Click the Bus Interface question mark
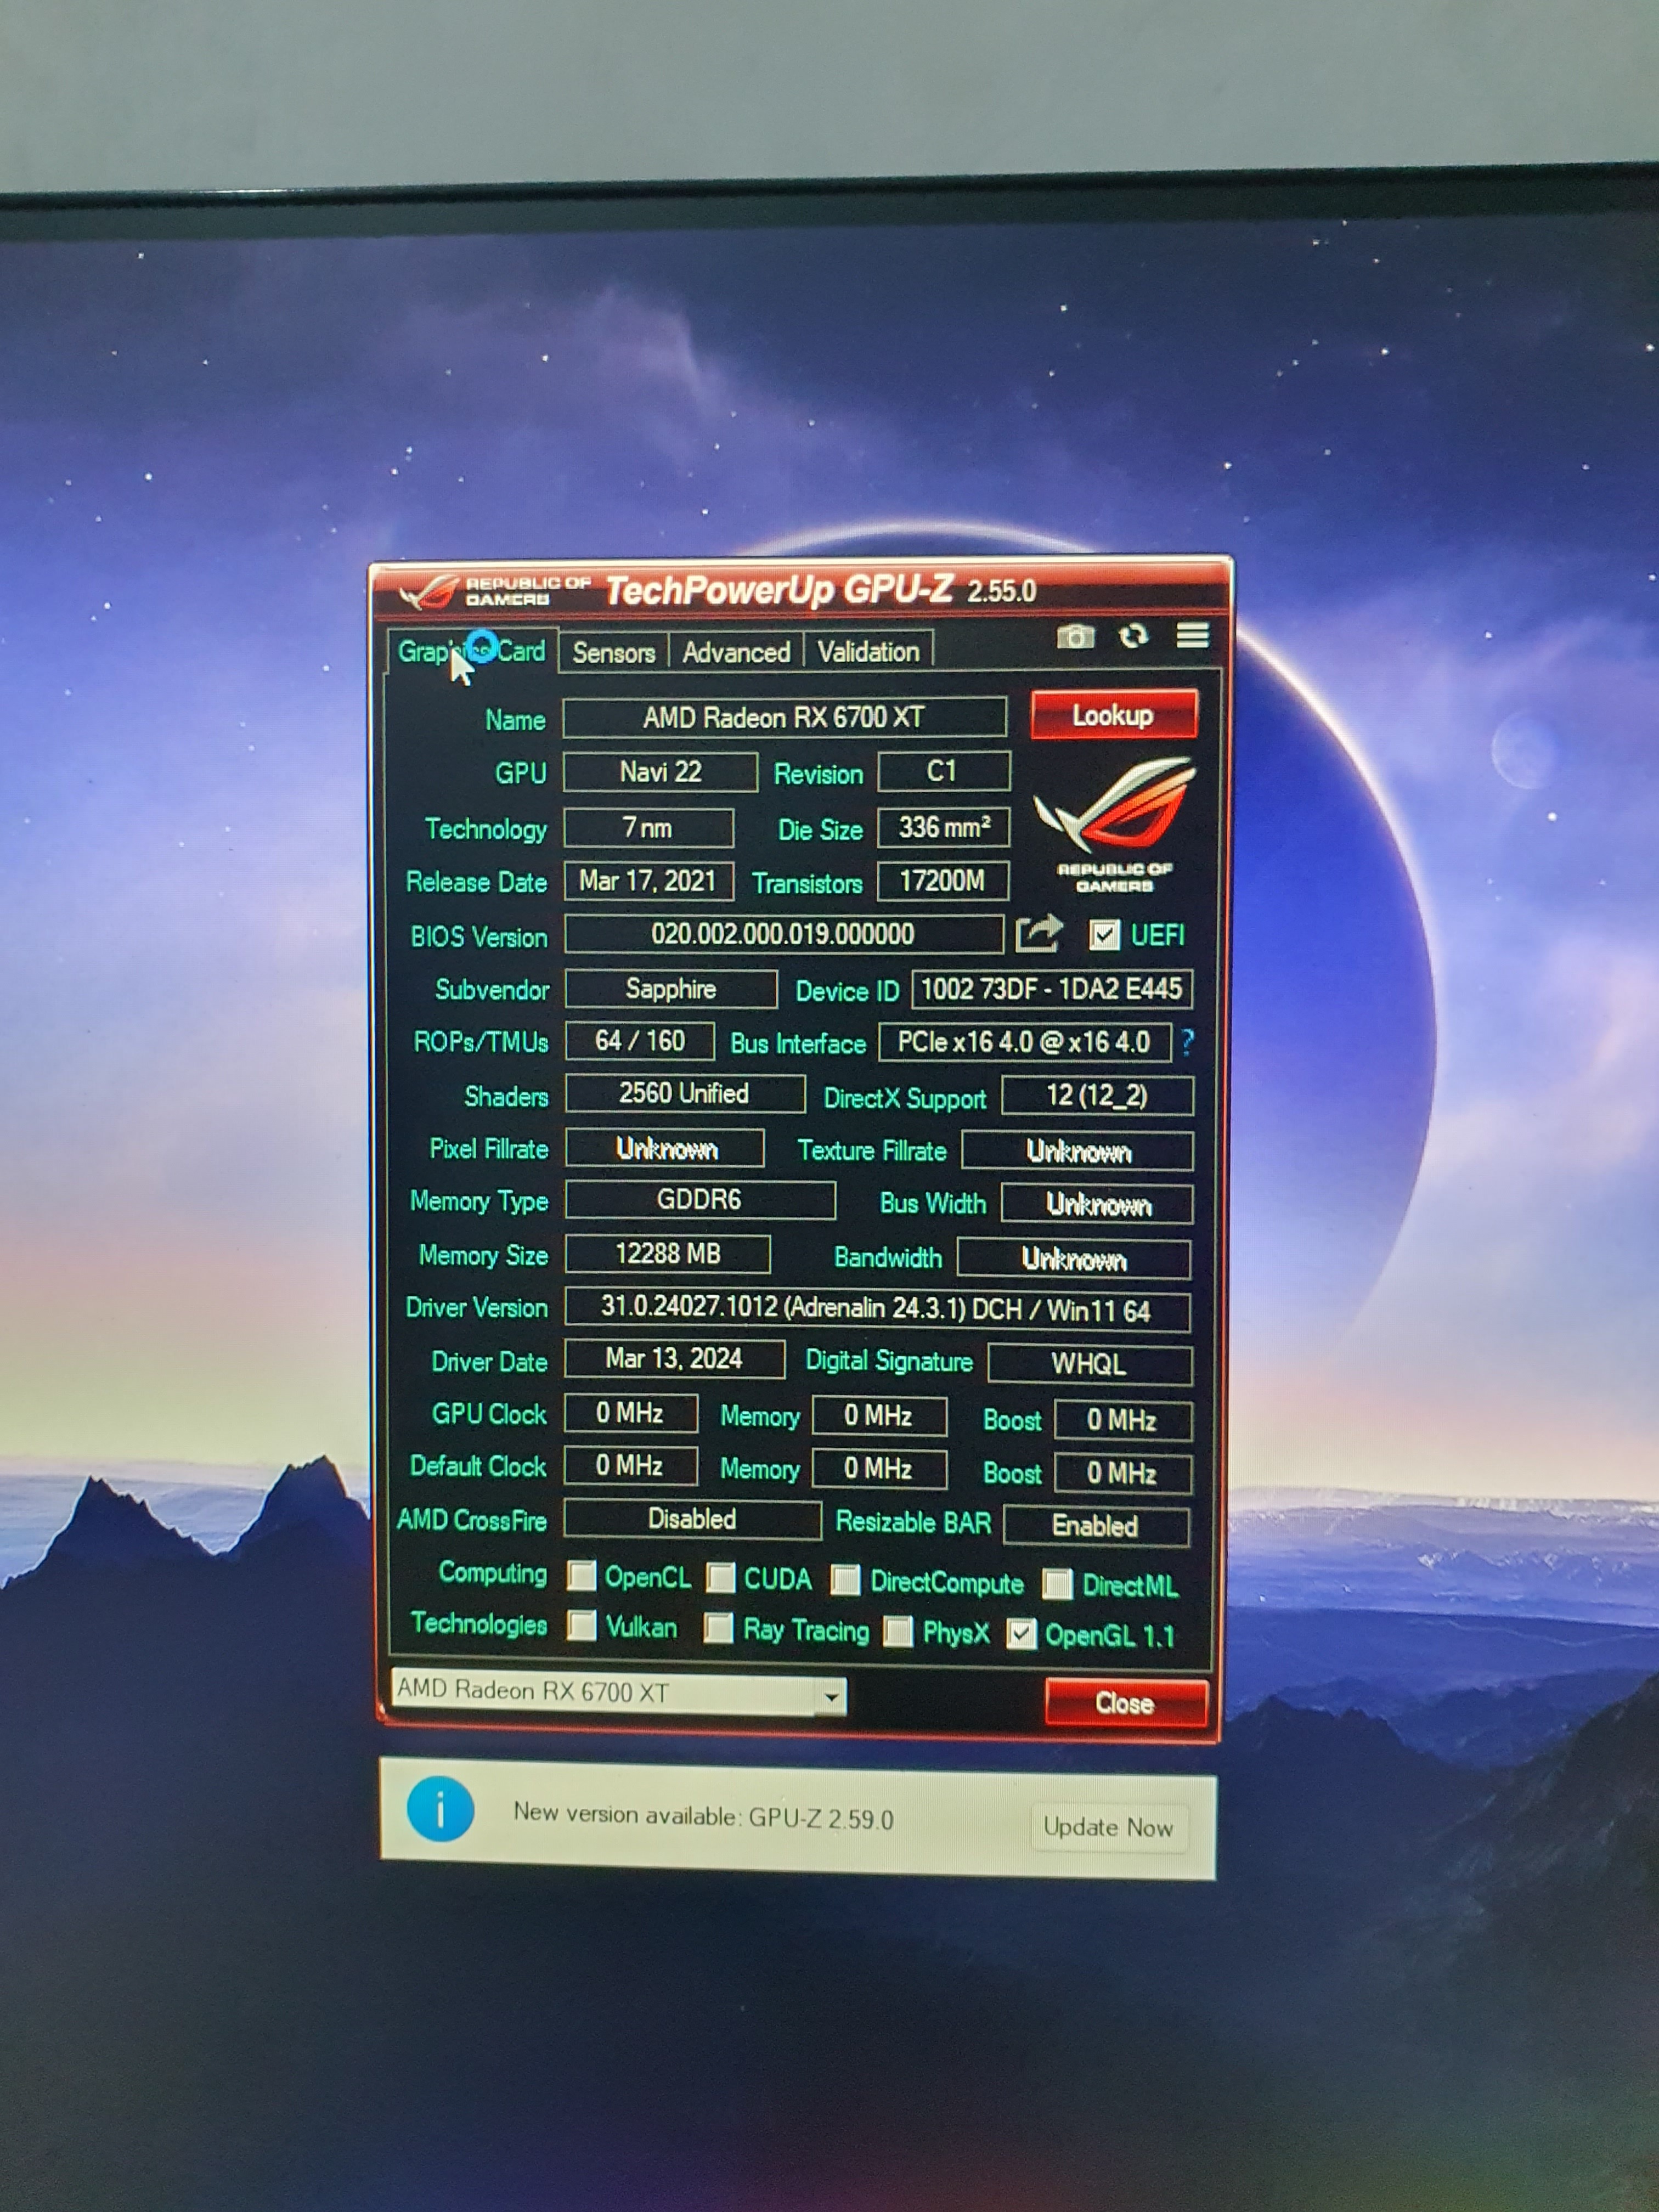Screen dimensions: 1659x2212 [x=1187, y=1042]
